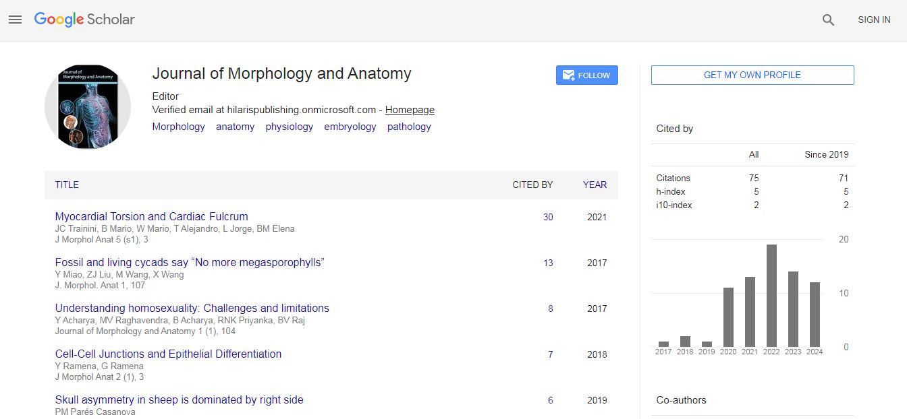Click the Google Scholar logo
This screenshot has height=419, width=907.
pos(84,20)
